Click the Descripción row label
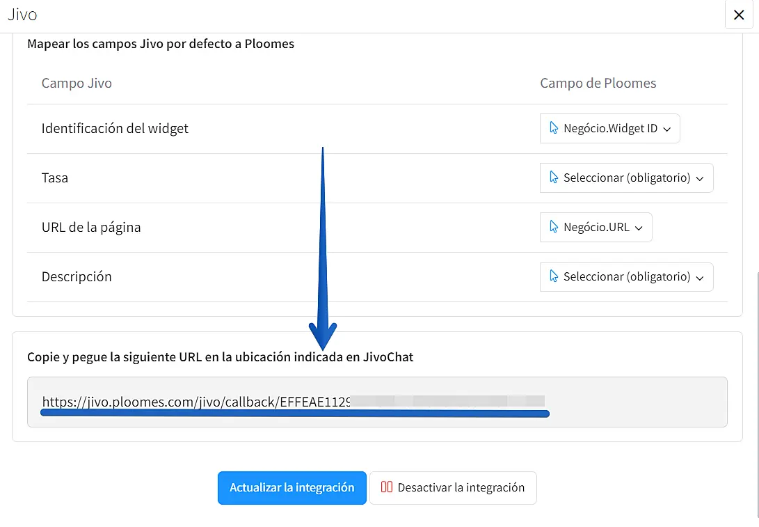 77,276
